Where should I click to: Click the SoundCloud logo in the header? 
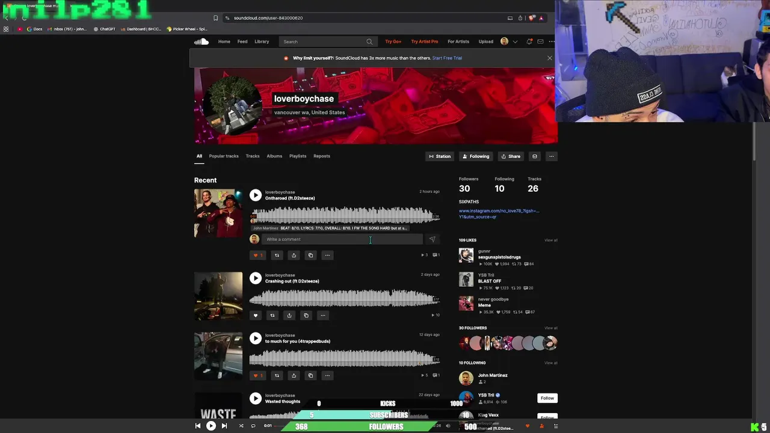[201, 41]
